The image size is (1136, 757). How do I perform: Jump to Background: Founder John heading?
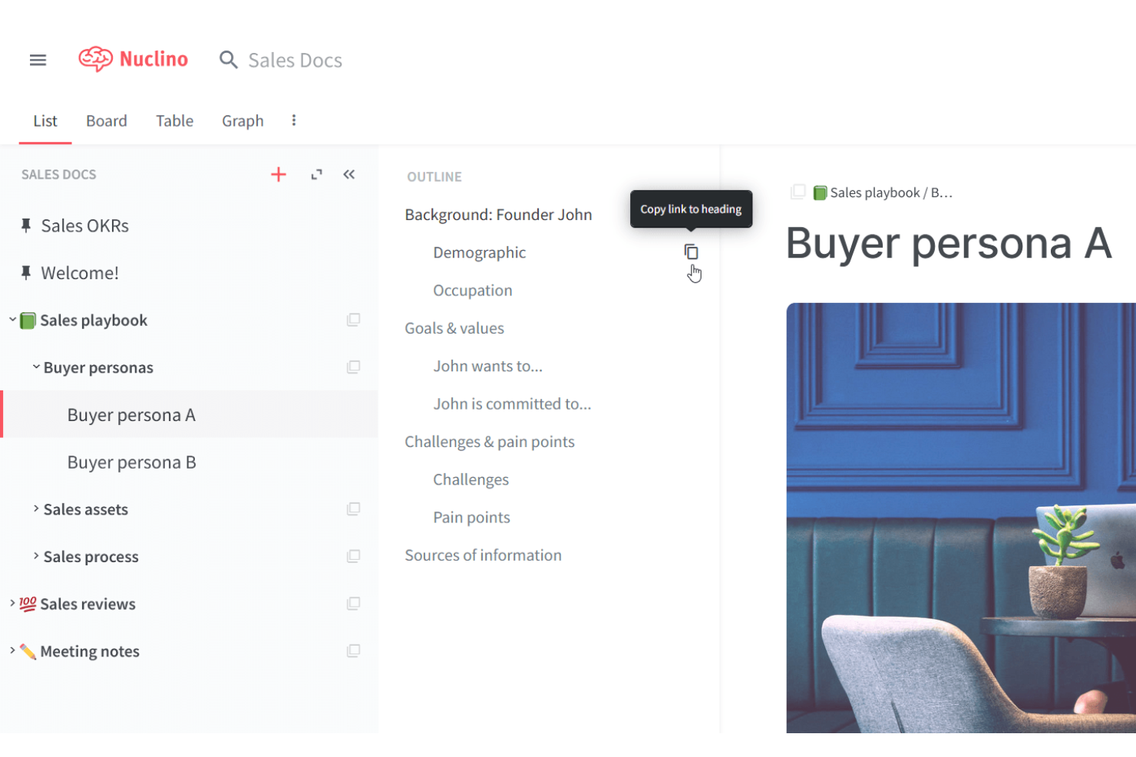[x=498, y=215]
